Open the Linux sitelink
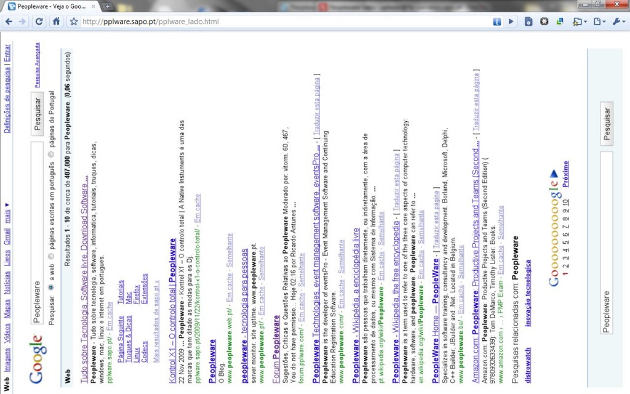The width and height of the screenshot is (630, 394). (137, 355)
